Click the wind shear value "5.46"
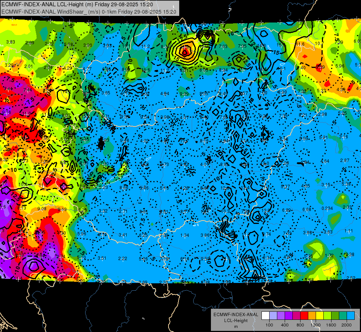The width and height of the screenshot is (361, 332). (144, 188)
